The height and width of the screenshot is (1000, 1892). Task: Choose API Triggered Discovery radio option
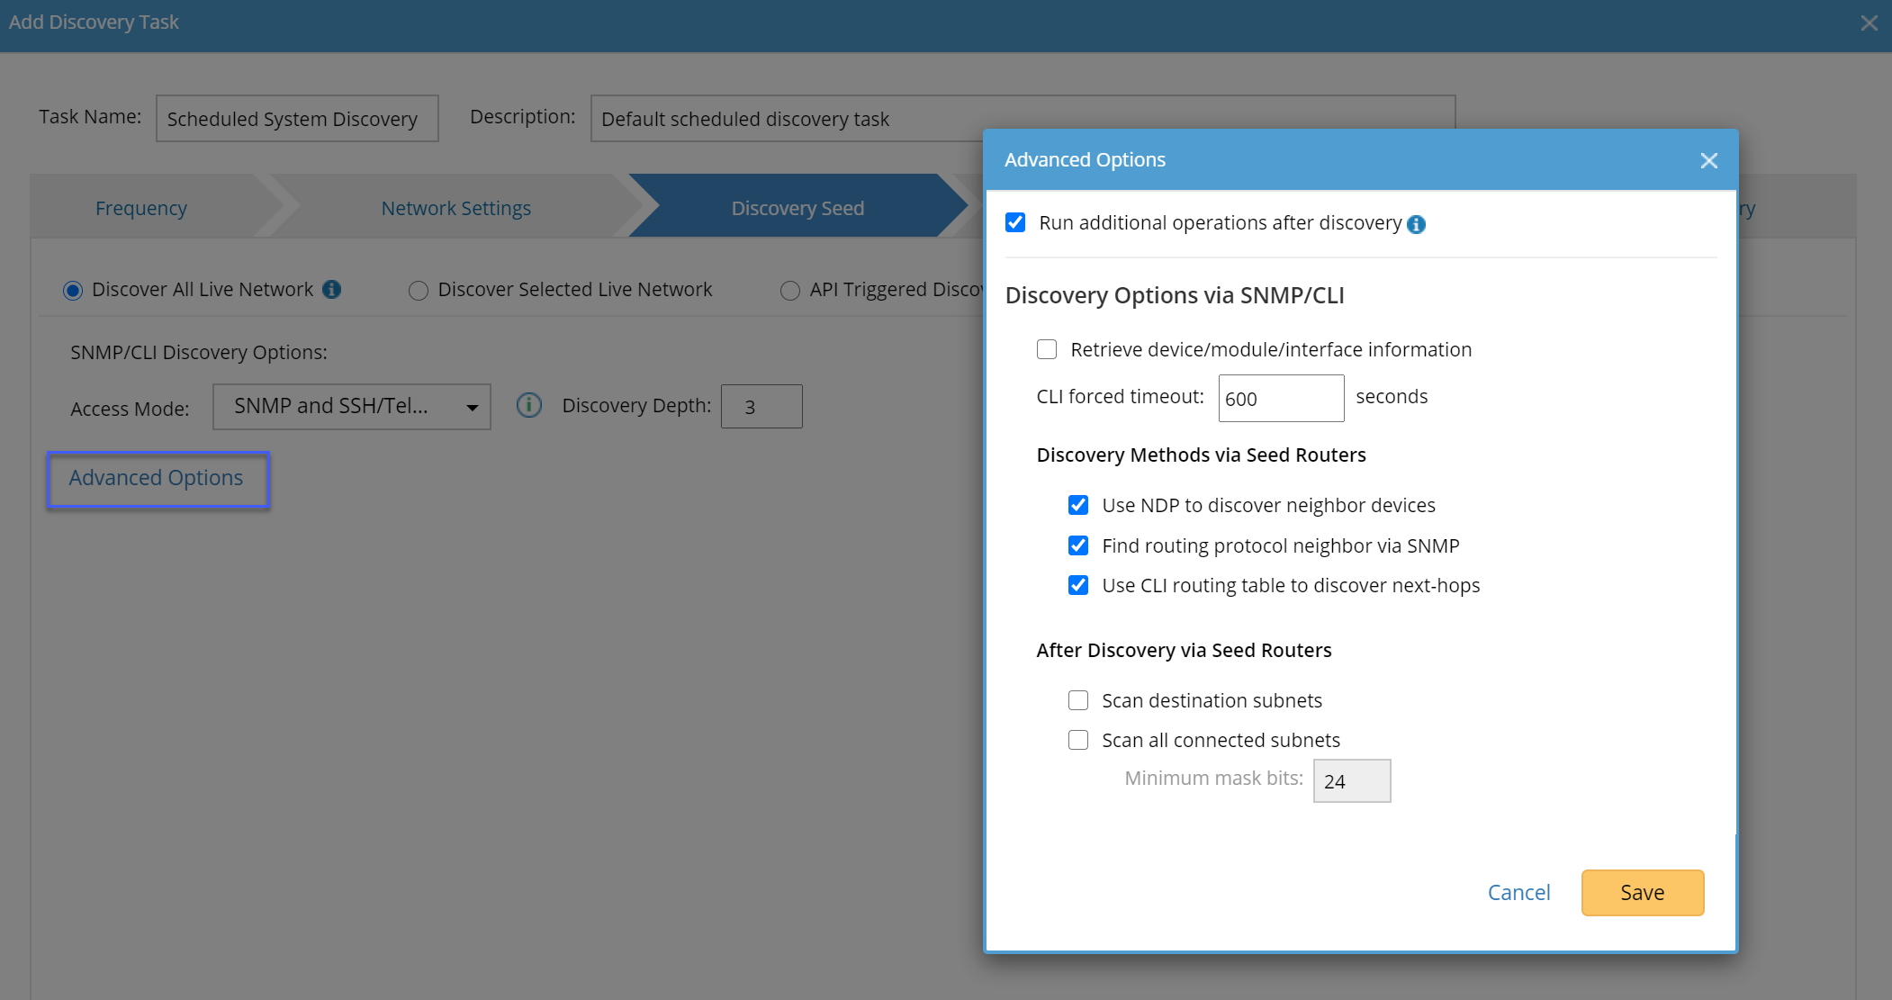point(789,290)
